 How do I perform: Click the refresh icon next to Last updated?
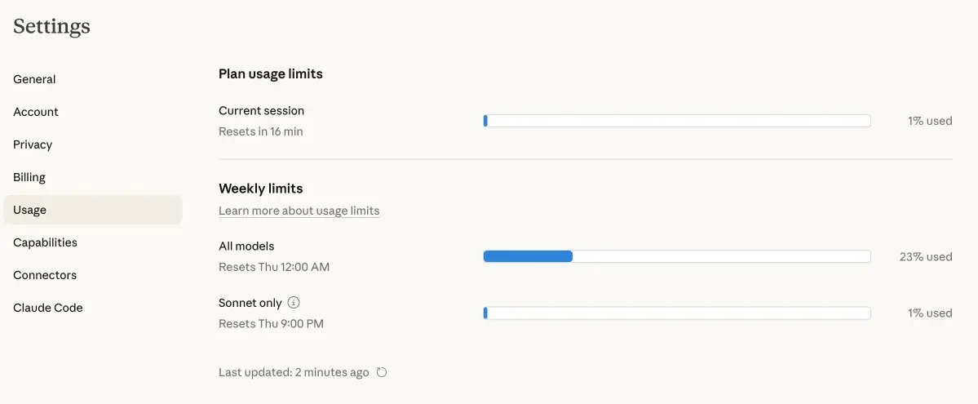click(x=381, y=372)
